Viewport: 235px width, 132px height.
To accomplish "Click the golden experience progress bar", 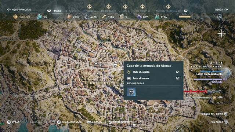I will pos(185,17).
